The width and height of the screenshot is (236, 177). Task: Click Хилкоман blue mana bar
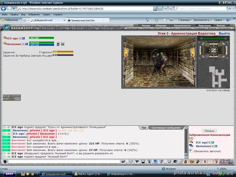point(42,45)
